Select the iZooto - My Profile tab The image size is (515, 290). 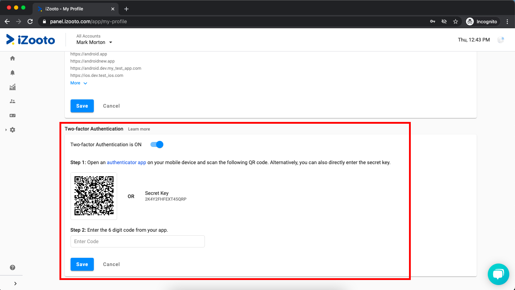(75, 9)
